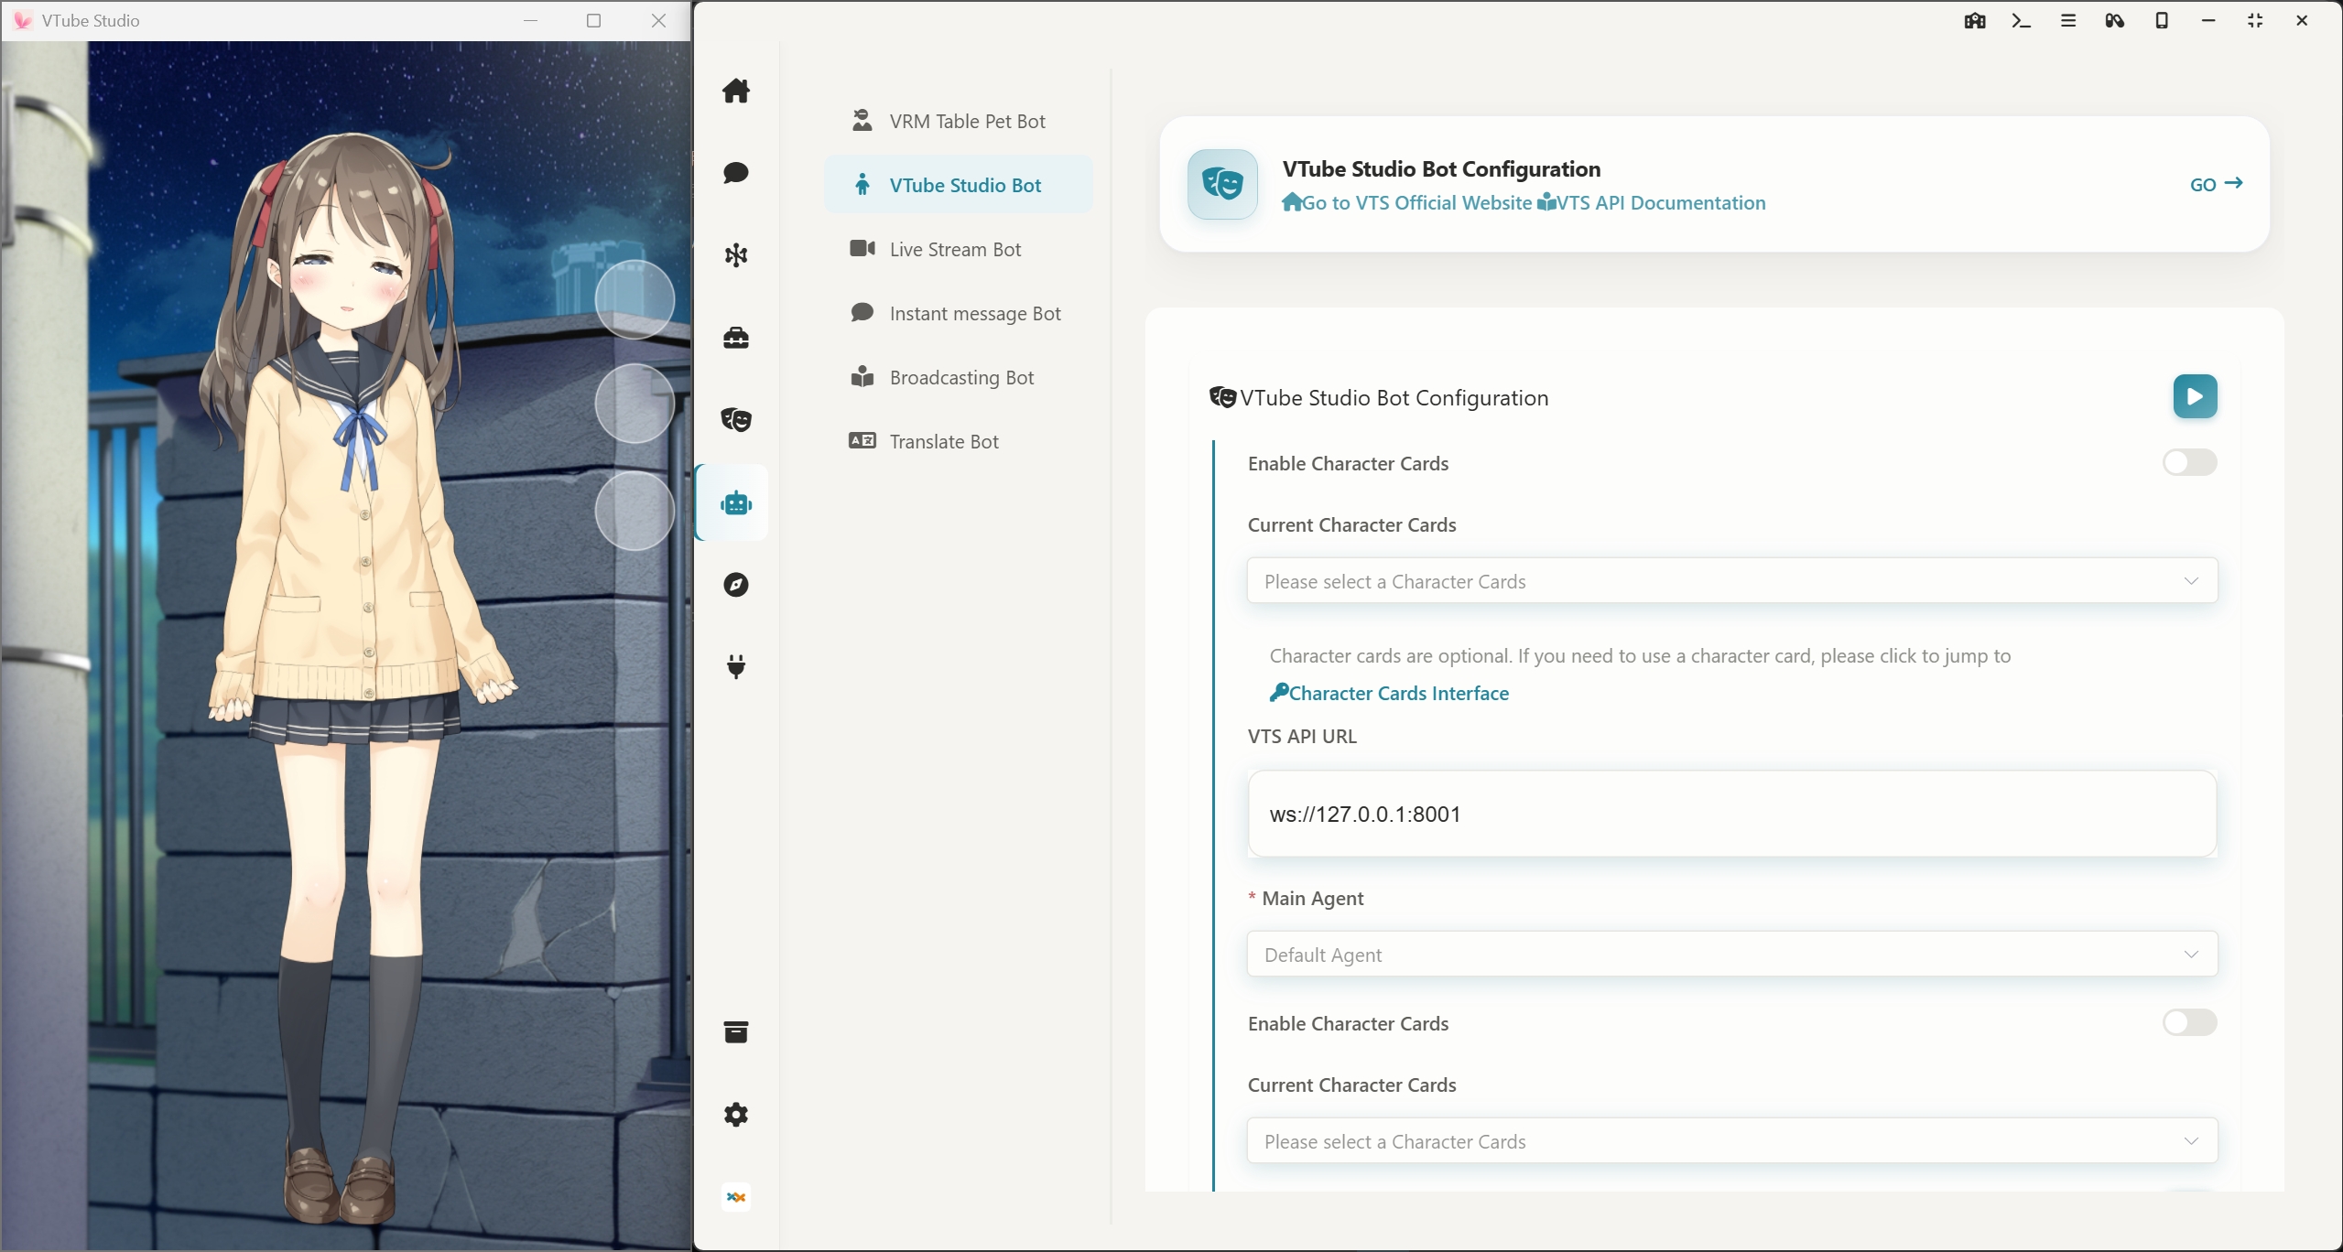Image resolution: width=2343 pixels, height=1252 pixels.
Task: Click the GO arrow button
Action: [x=2216, y=184]
